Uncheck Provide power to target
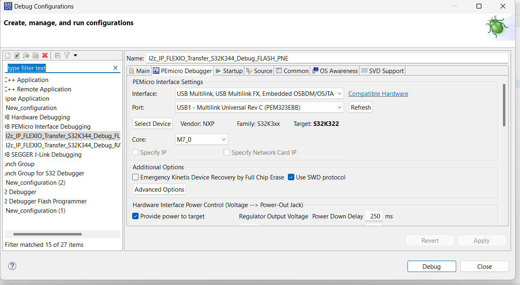Screen dimensions: 520x285 [x=135, y=216]
